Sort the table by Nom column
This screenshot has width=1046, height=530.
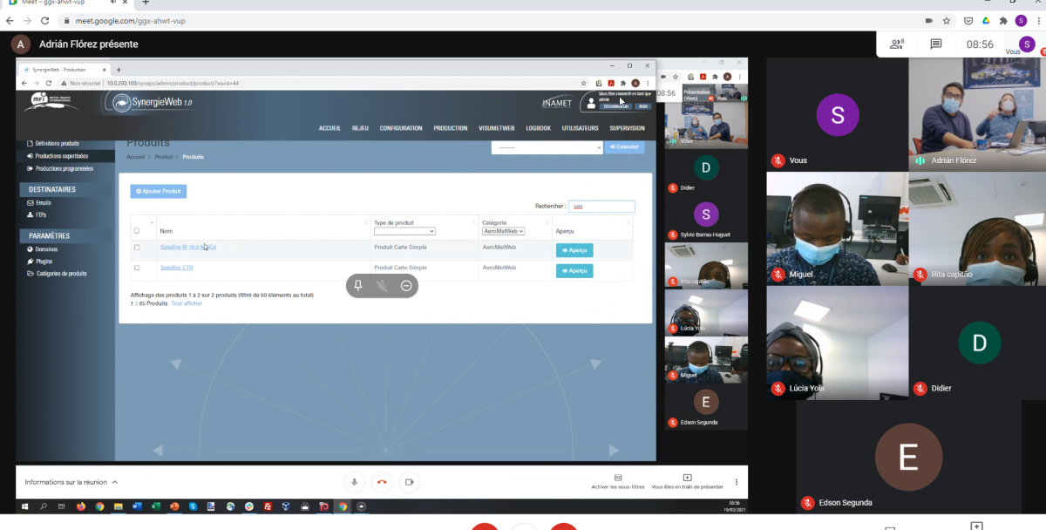(x=166, y=231)
